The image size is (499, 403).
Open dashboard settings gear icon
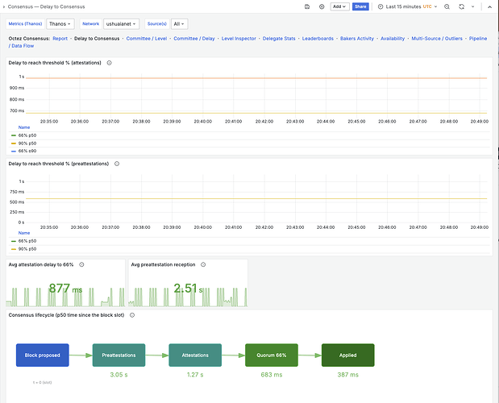tap(322, 6)
